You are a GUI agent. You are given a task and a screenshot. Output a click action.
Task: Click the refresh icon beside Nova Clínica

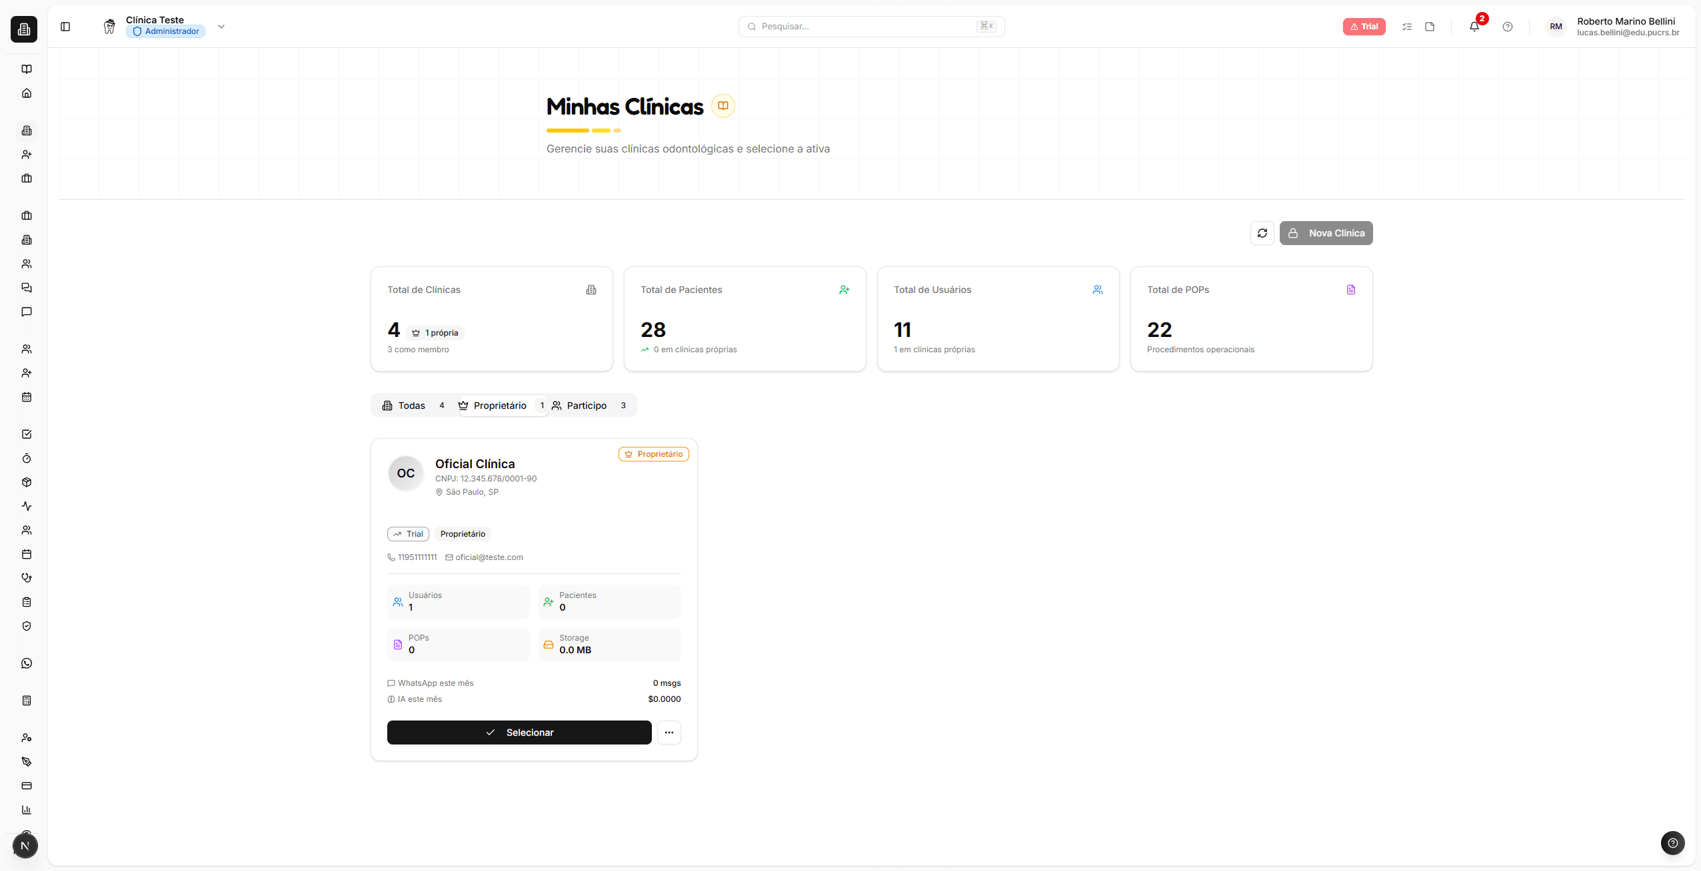click(1262, 233)
